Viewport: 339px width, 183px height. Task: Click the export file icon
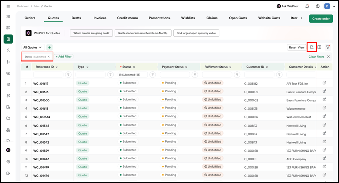tap(312, 47)
